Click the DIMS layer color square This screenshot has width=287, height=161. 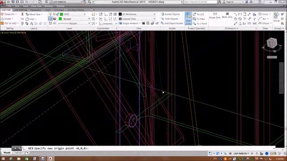click(61, 14)
